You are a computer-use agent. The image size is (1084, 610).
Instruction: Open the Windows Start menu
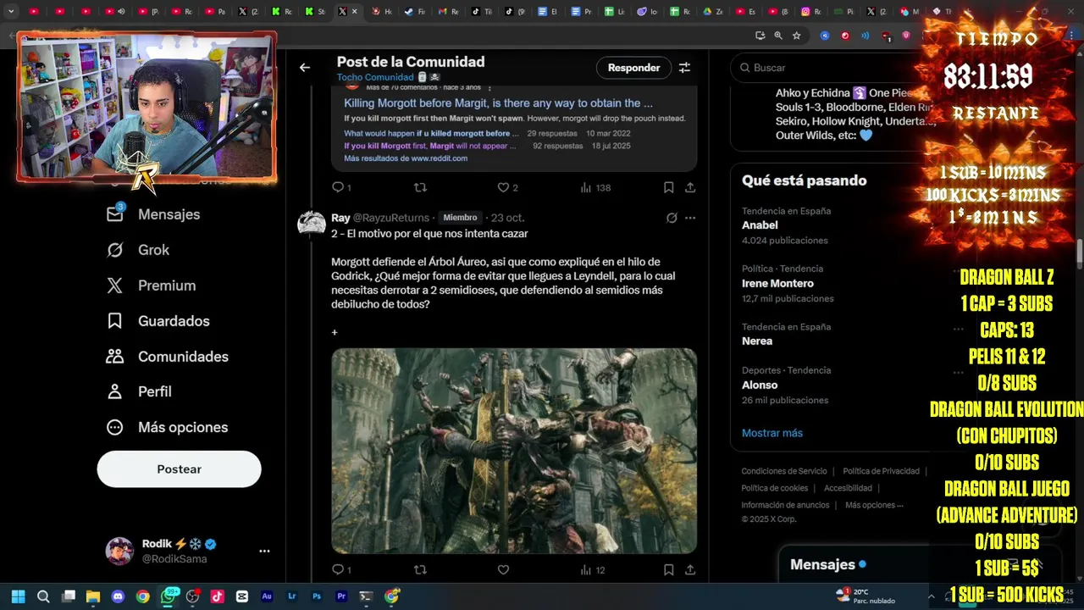(x=19, y=596)
